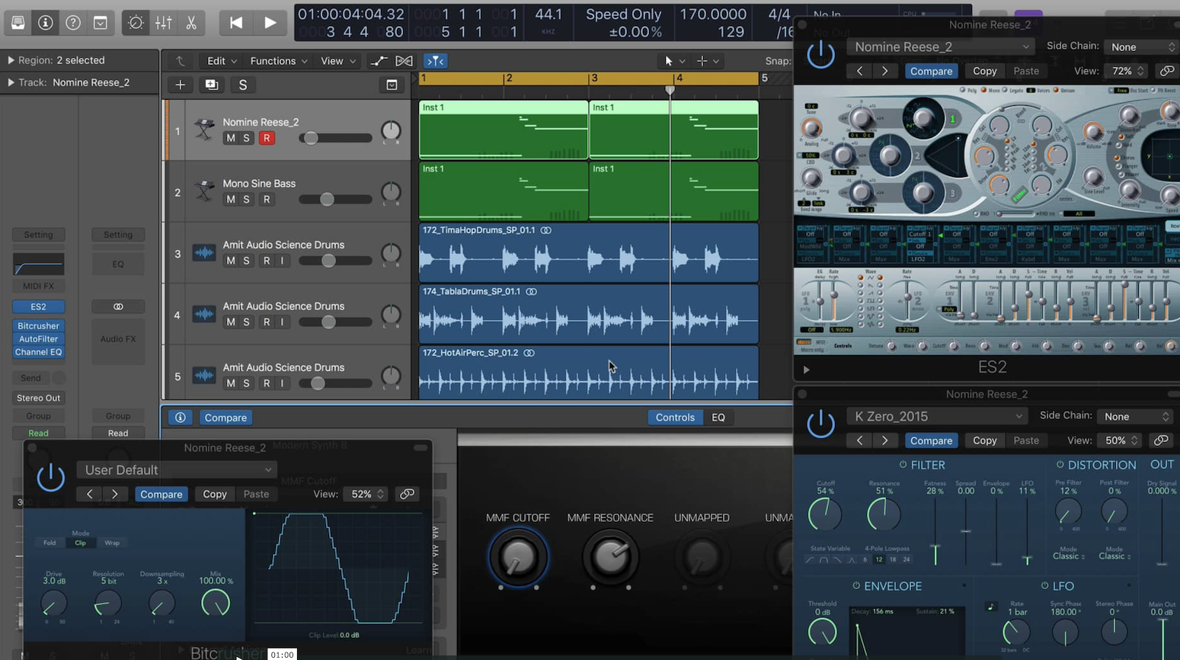Open the track header configuration icon
This screenshot has width=1180, height=660.
392,85
